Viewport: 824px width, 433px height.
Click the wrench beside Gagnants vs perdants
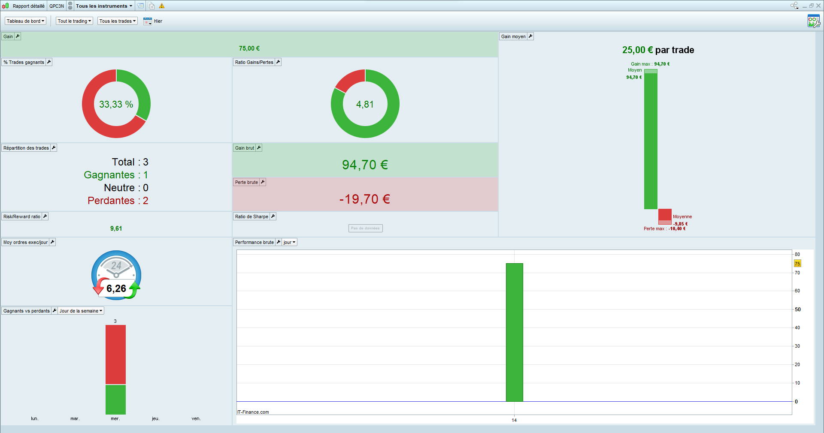pyautogui.click(x=55, y=311)
